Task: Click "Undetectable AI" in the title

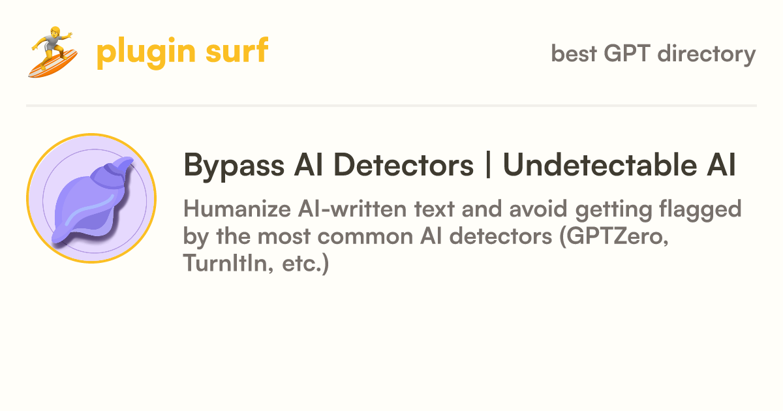Action: [620, 164]
